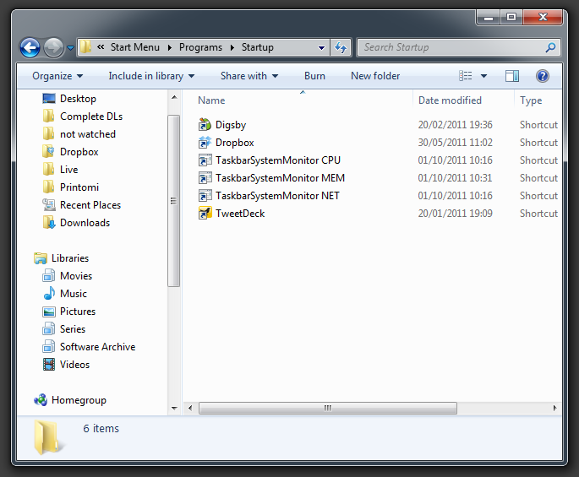Image resolution: width=579 pixels, height=477 pixels.
Task: Open the change view options dropdown arrow
Action: [483, 76]
